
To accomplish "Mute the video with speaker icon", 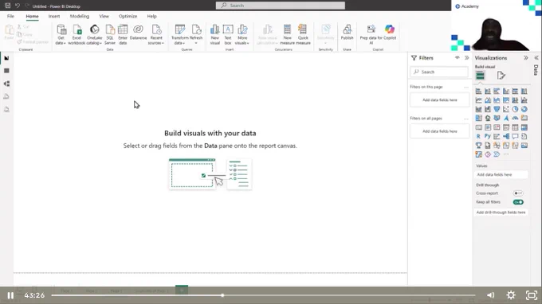I will coord(490,295).
